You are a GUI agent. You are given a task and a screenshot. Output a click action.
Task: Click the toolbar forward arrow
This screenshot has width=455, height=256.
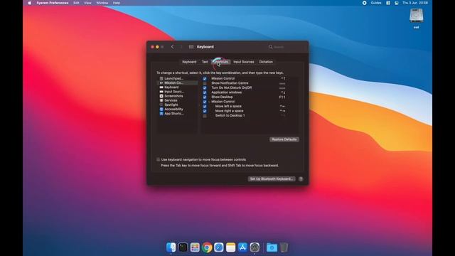[181, 47]
